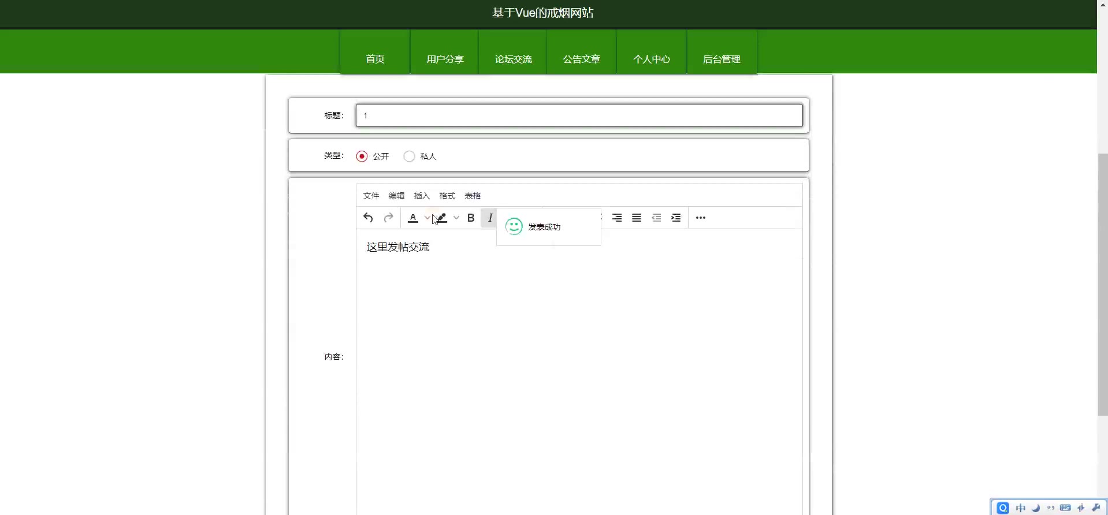Click the 这里发帖交流 editor text
1108x515 pixels.
(398, 247)
